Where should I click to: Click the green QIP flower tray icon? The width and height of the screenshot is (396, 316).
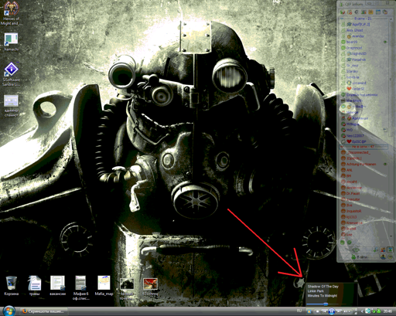(378, 311)
